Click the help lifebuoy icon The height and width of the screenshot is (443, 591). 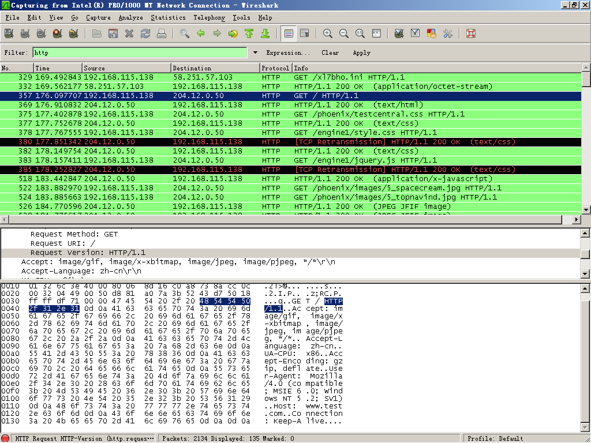click(471, 33)
